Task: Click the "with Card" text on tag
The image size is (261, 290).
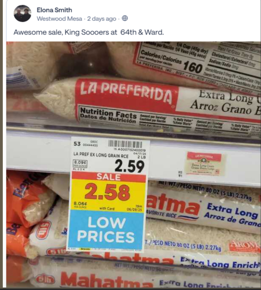Action: (107, 209)
